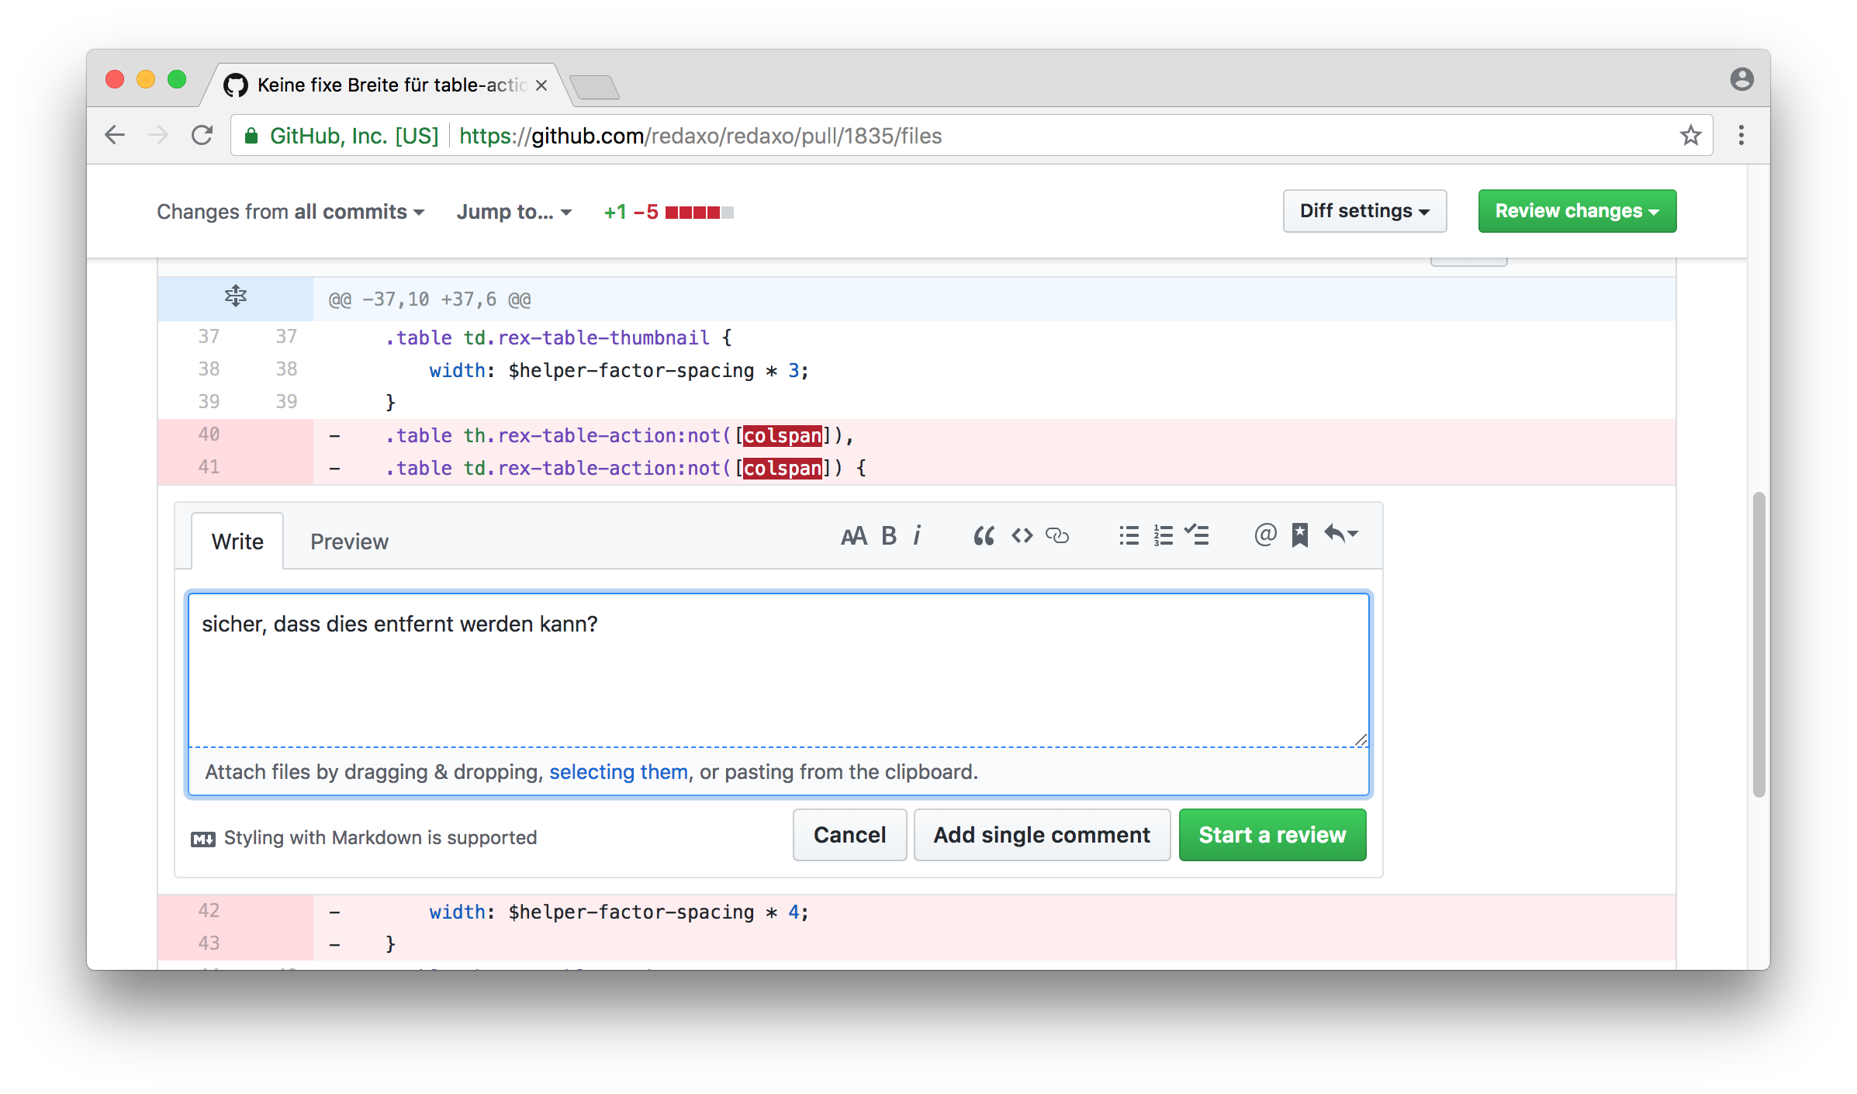Toggle bold text formatting
The image size is (1857, 1094).
[x=889, y=535]
